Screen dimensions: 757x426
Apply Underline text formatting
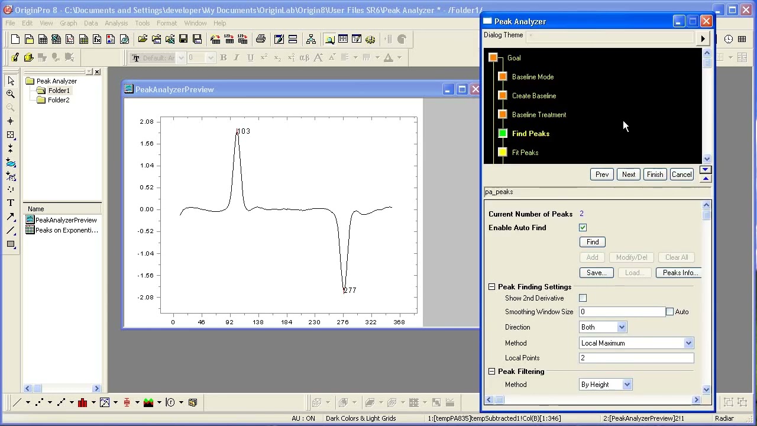click(x=250, y=57)
